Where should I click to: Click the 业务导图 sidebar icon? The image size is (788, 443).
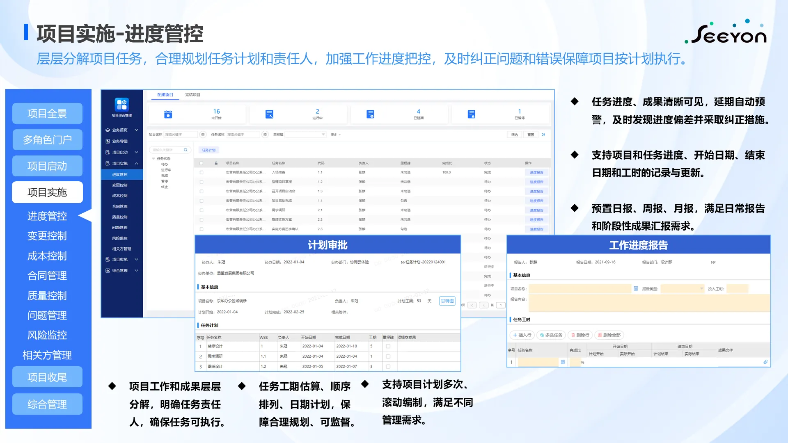108,141
